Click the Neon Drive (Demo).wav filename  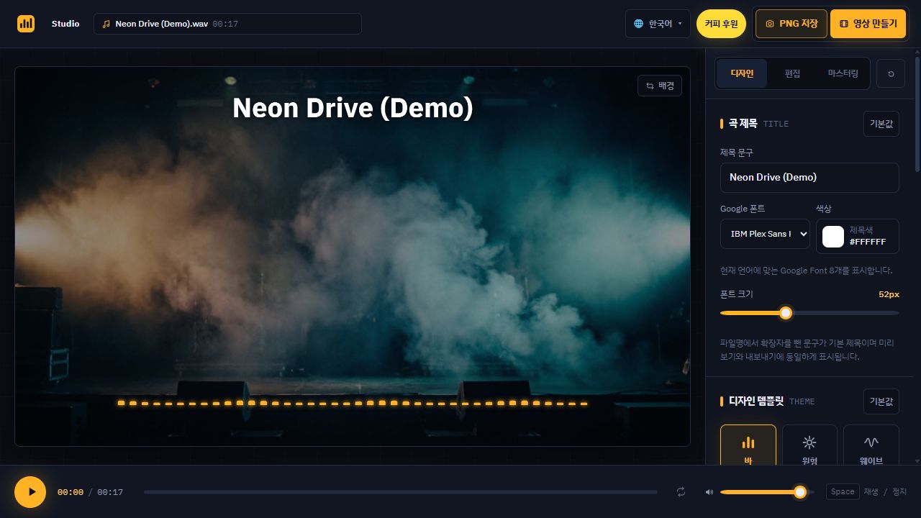coord(162,24)
